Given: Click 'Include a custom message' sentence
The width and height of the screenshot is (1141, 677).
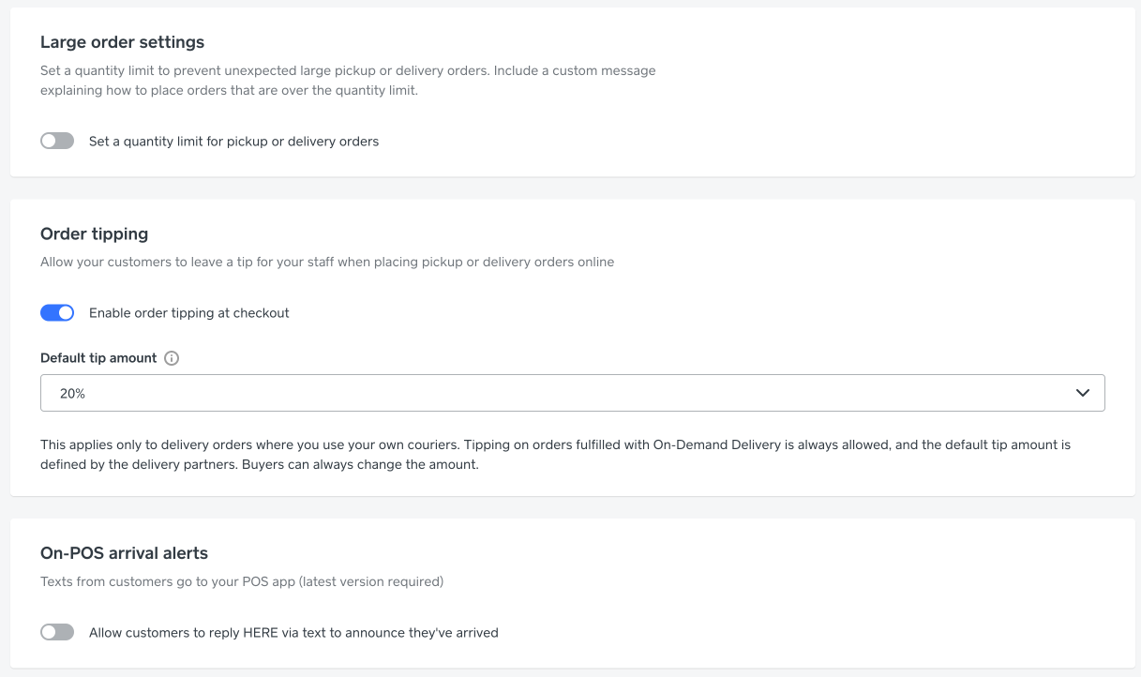Looking at the screenshot, I should click(348, 81).
